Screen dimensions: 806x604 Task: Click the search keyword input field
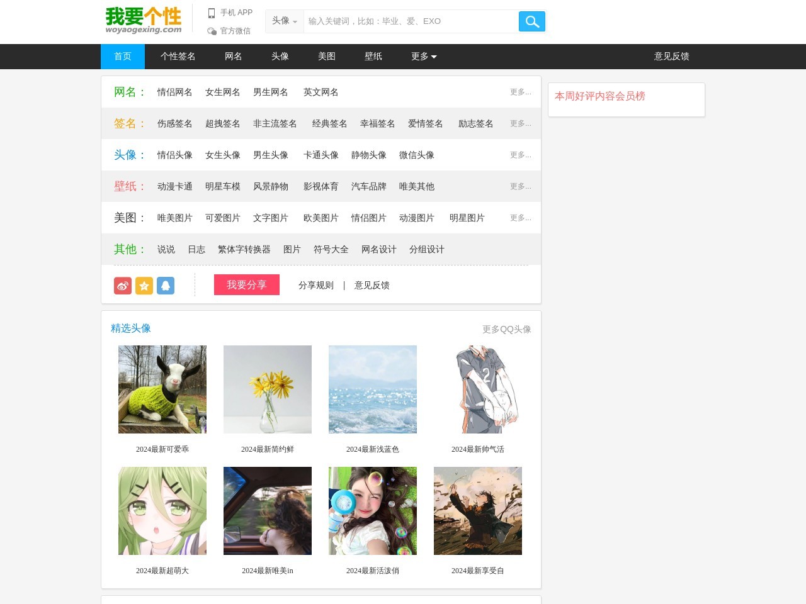[x=411, y=21]
